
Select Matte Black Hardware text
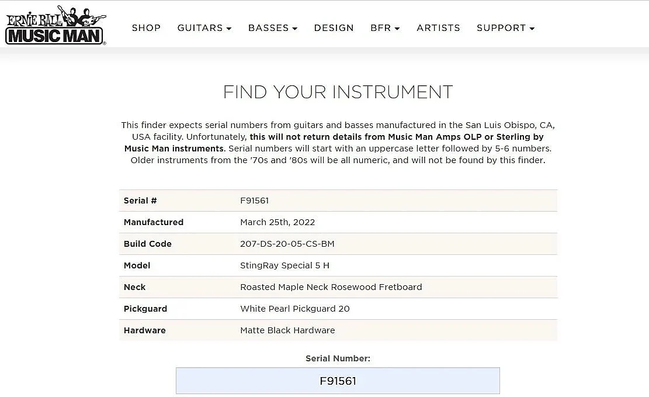tap(287, 330)
